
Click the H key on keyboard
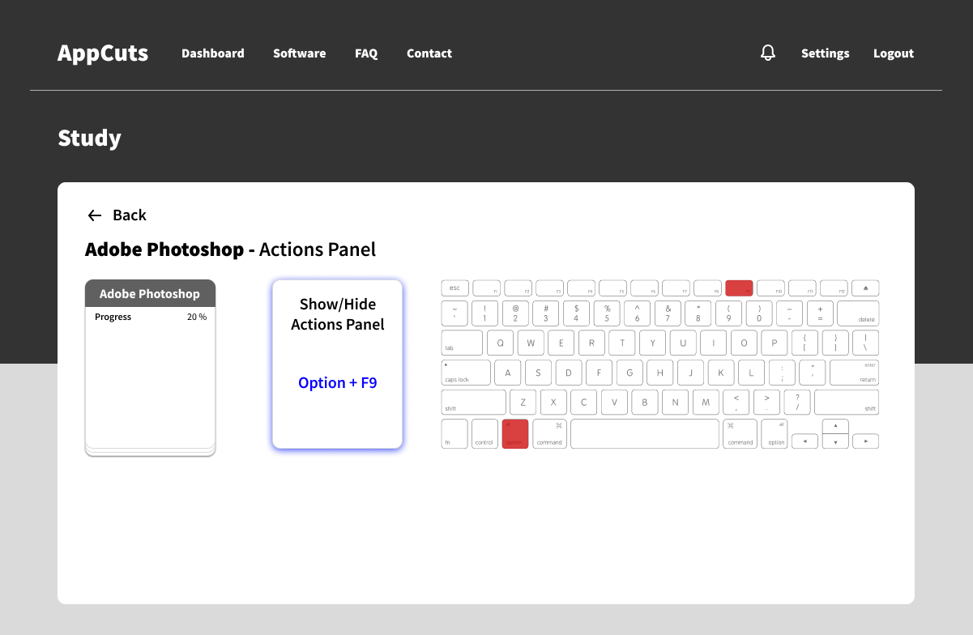[x=660, y=373]
